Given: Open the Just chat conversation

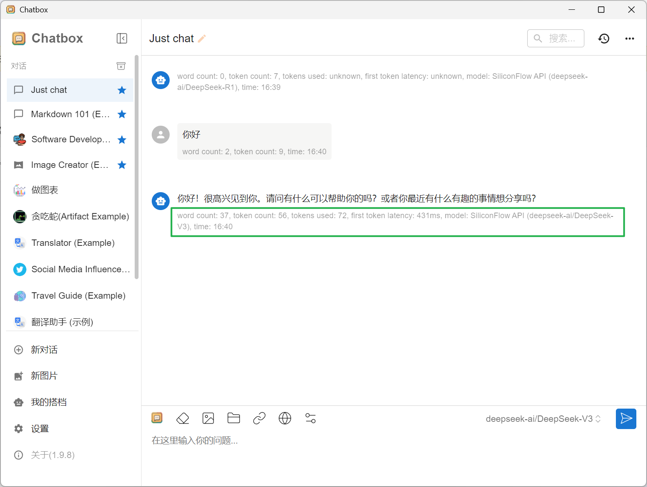Looking at the screenshot, I should (70, 90).
